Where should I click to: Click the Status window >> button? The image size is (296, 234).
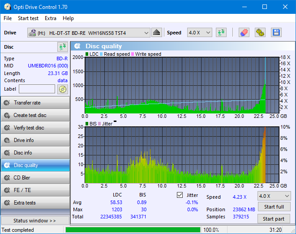point(35,221)
